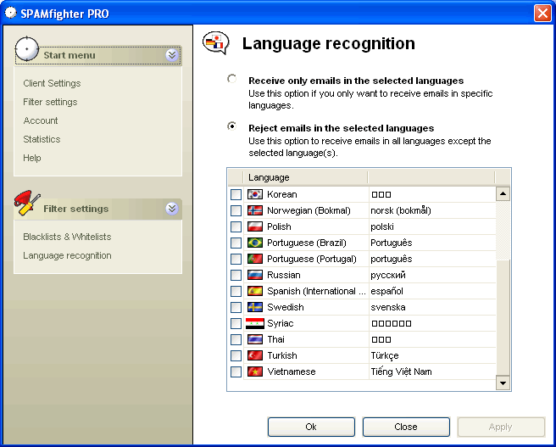Viewport: 556px width, 447px height.
Task: Click the Polish flag icon
Action: tap(255, 226)
